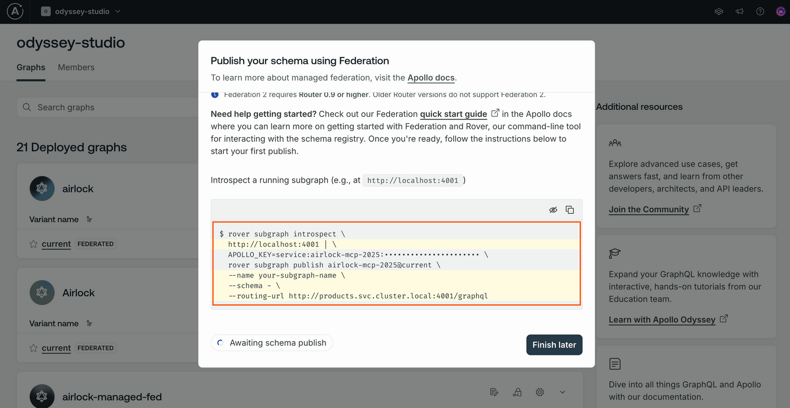Click the Apollo logo in top left
The width and height of the screenshot is (790, 408).
click(x=14, y=11)
